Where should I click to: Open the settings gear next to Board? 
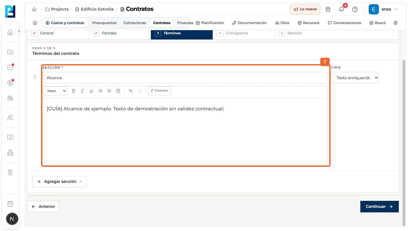[x=396, y=23]
